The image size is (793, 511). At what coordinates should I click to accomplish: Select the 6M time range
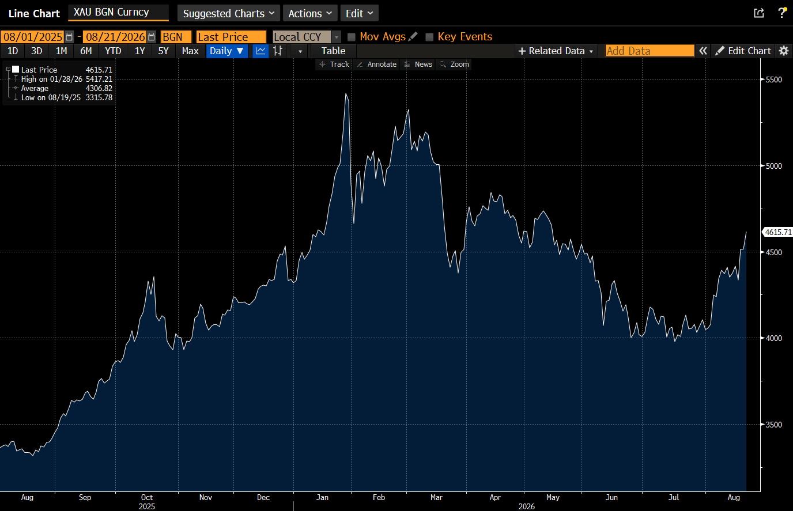pos(86,51)
